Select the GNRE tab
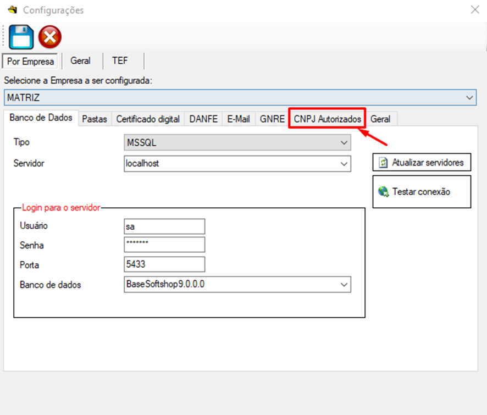Viewport: 487px width, 415px height. [x=272, y=119]
